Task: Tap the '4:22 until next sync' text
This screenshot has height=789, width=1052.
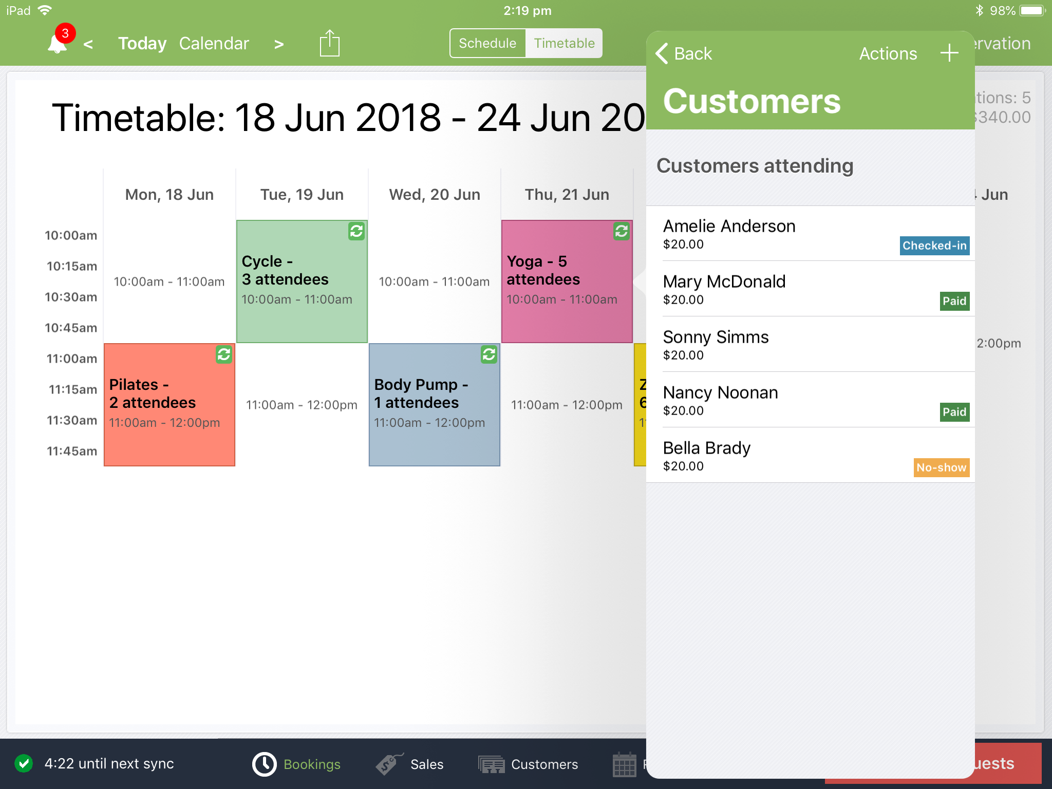Action: coord(109,763)
